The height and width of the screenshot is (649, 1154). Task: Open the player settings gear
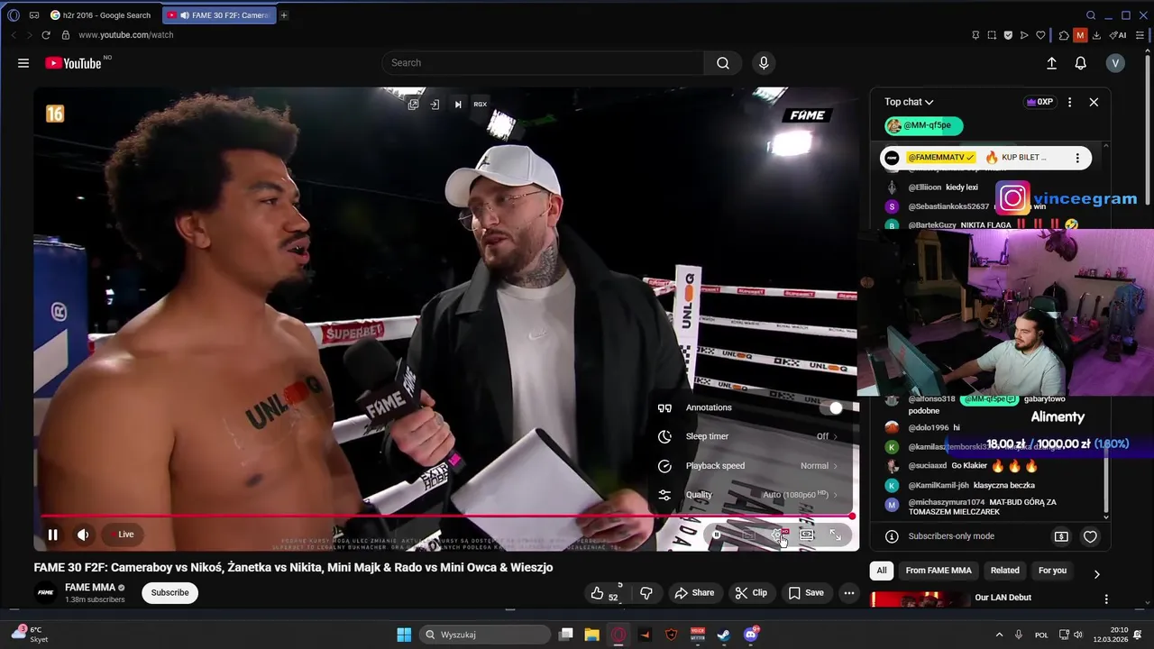(779, 535)
